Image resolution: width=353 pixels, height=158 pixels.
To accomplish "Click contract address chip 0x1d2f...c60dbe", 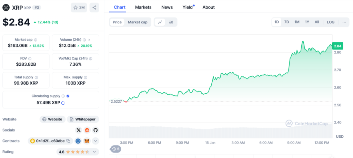I will tap(50, 141).
